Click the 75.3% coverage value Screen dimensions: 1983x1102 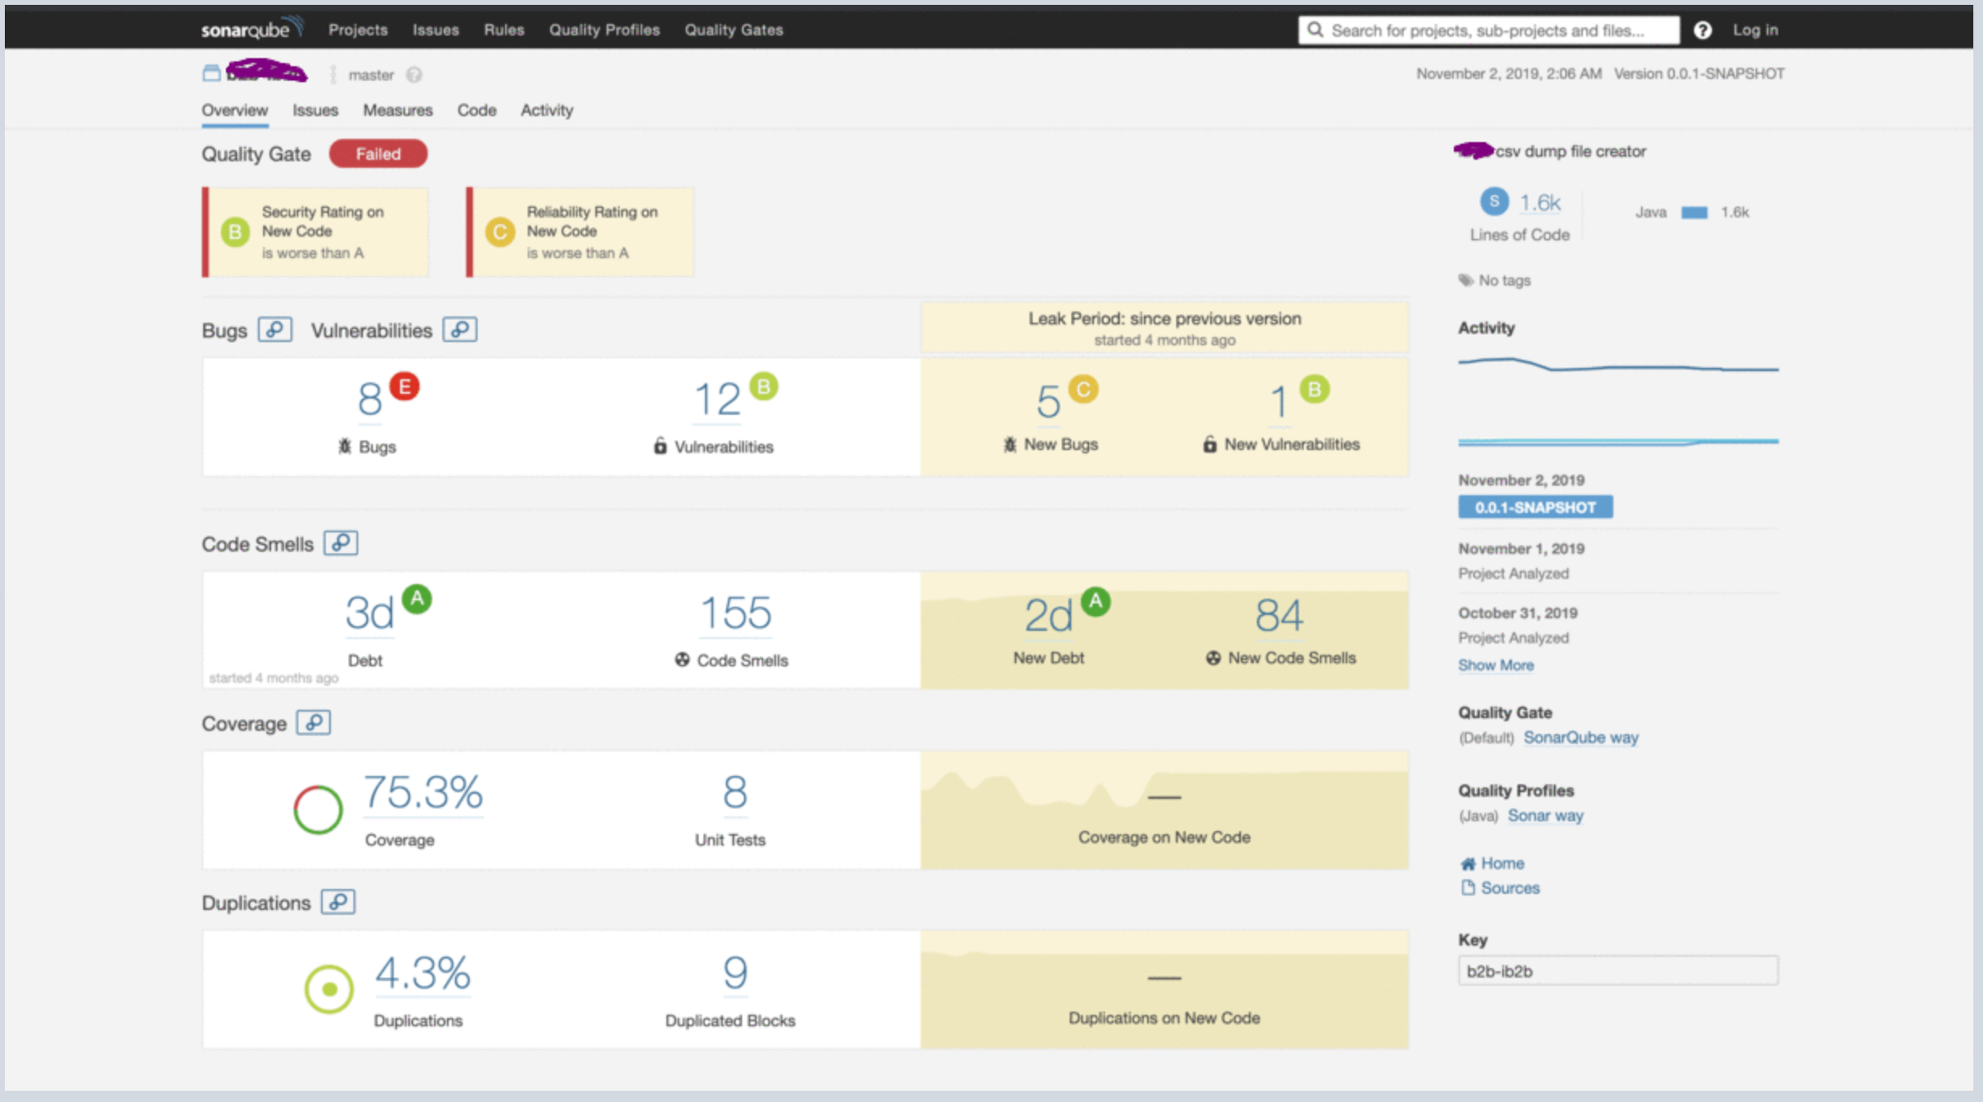pyautogui.click(x=423, y=793)
